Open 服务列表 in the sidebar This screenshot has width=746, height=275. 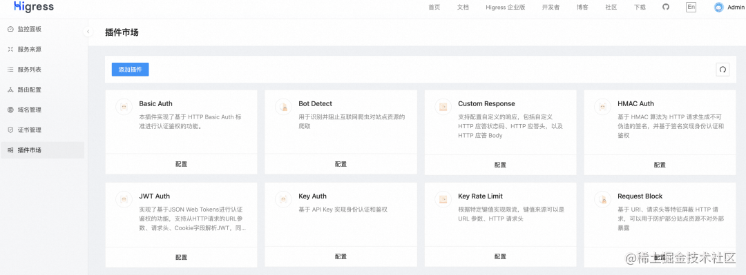tap(42, 70)
